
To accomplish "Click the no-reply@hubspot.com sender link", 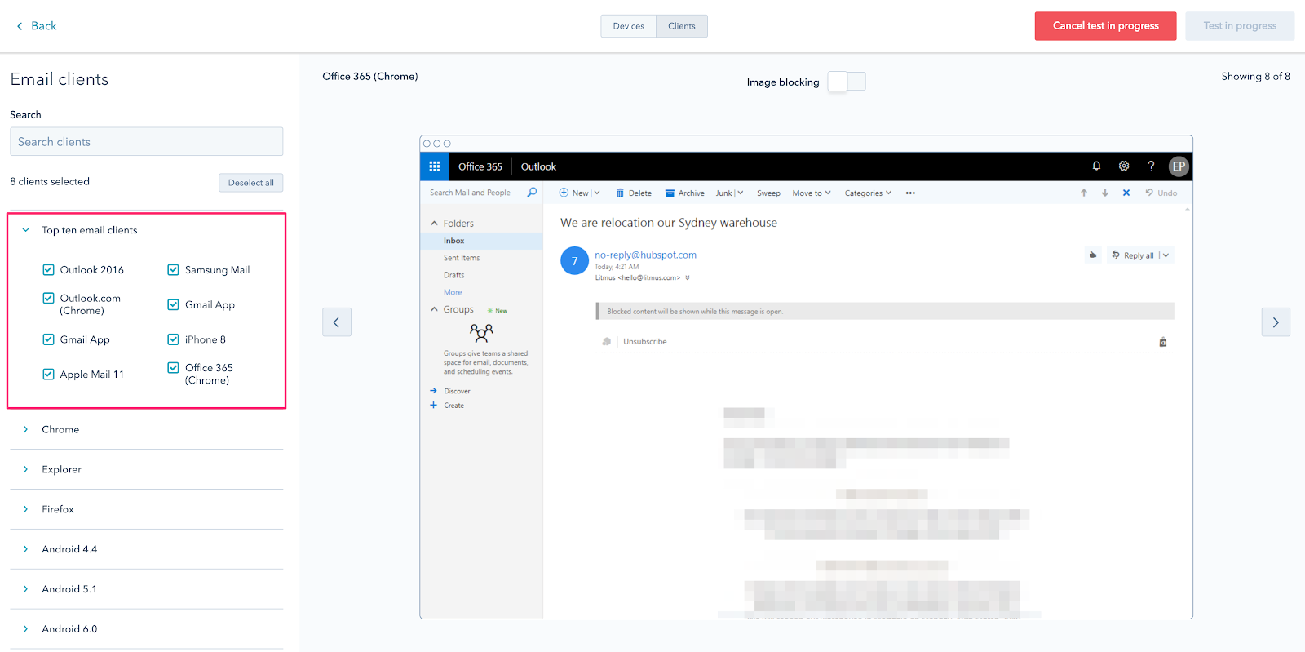I will pos(645,255).
